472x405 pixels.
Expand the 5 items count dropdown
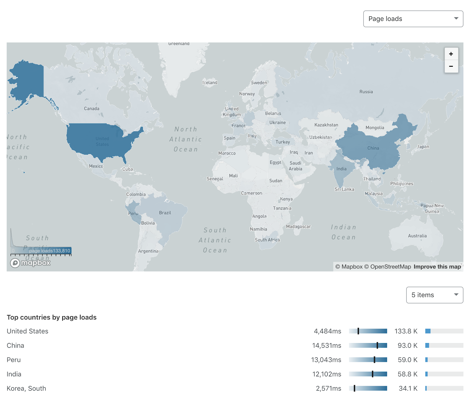[434, 295]
